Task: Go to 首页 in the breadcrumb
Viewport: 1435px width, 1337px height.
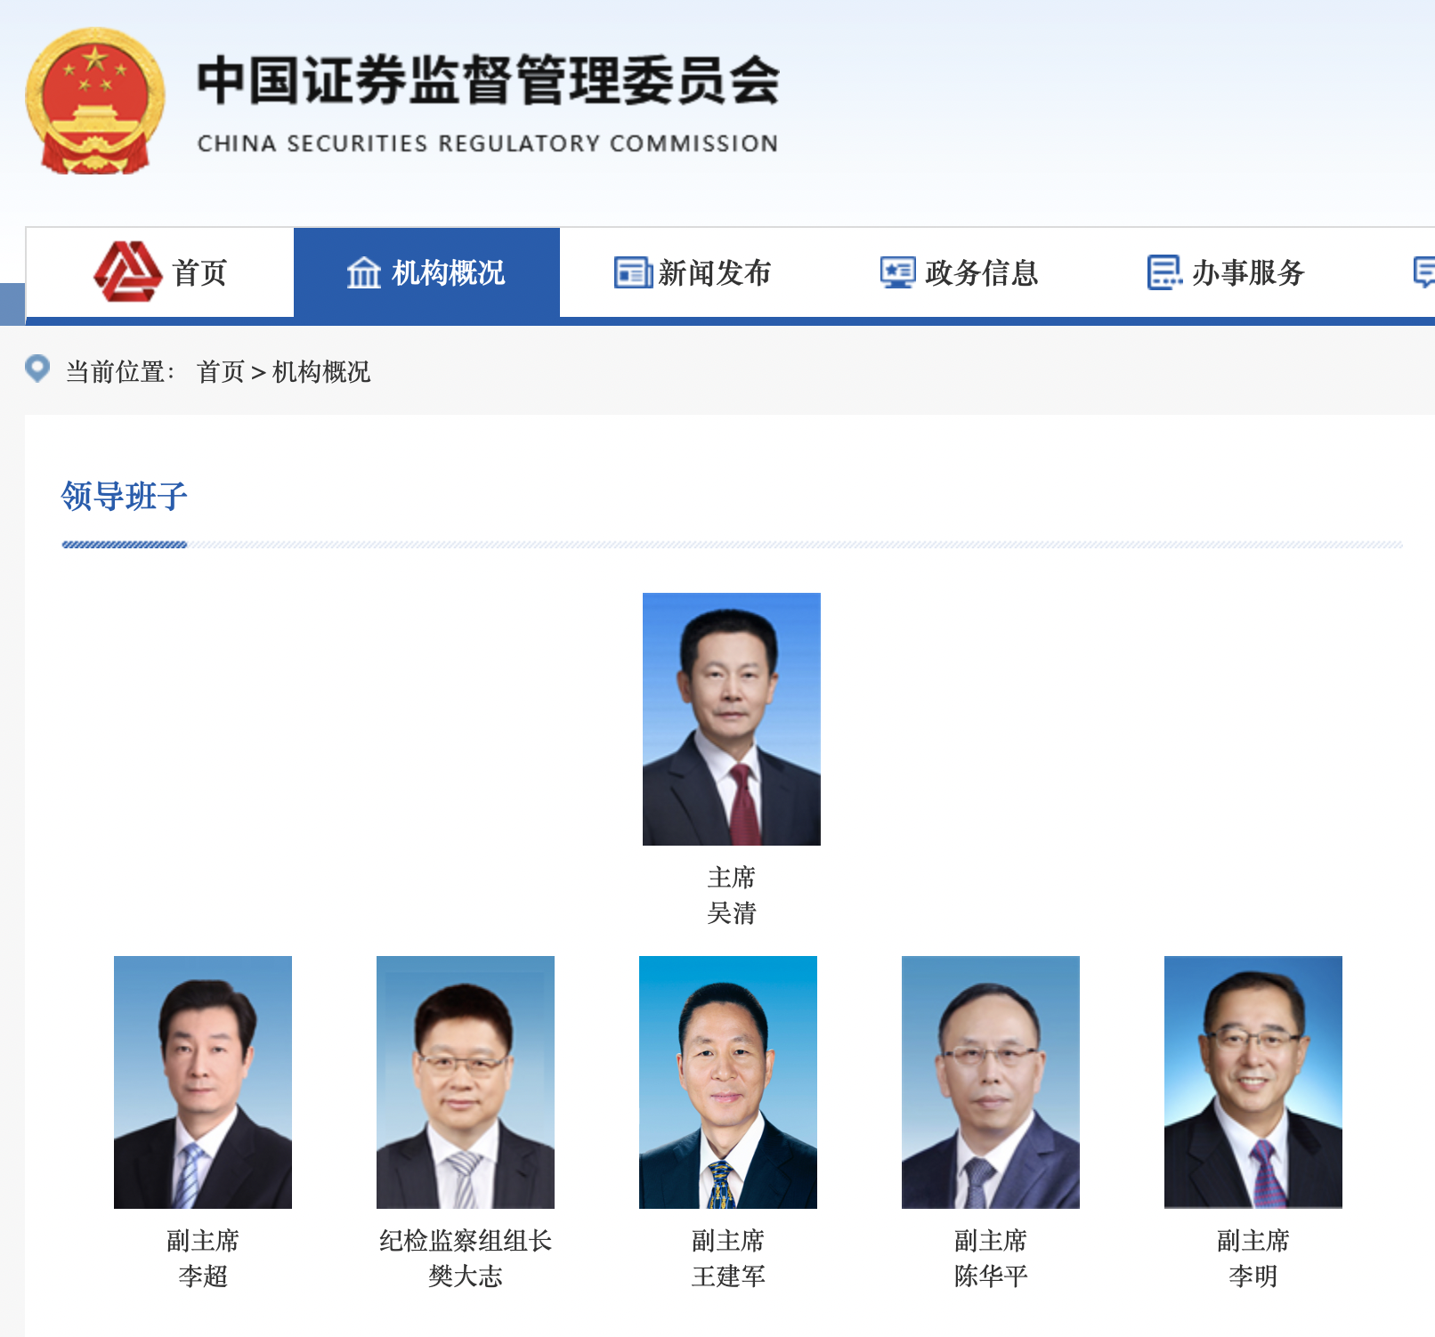Action: click(x=221, y=372)
